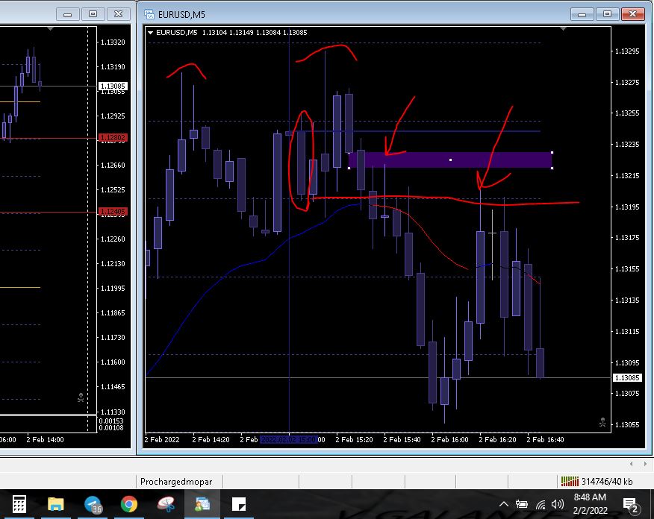Image resolution: width=654 pixels, height=519 pixels.
Task: Open the Snipping Tool taskbar icon
Action: 166,504
